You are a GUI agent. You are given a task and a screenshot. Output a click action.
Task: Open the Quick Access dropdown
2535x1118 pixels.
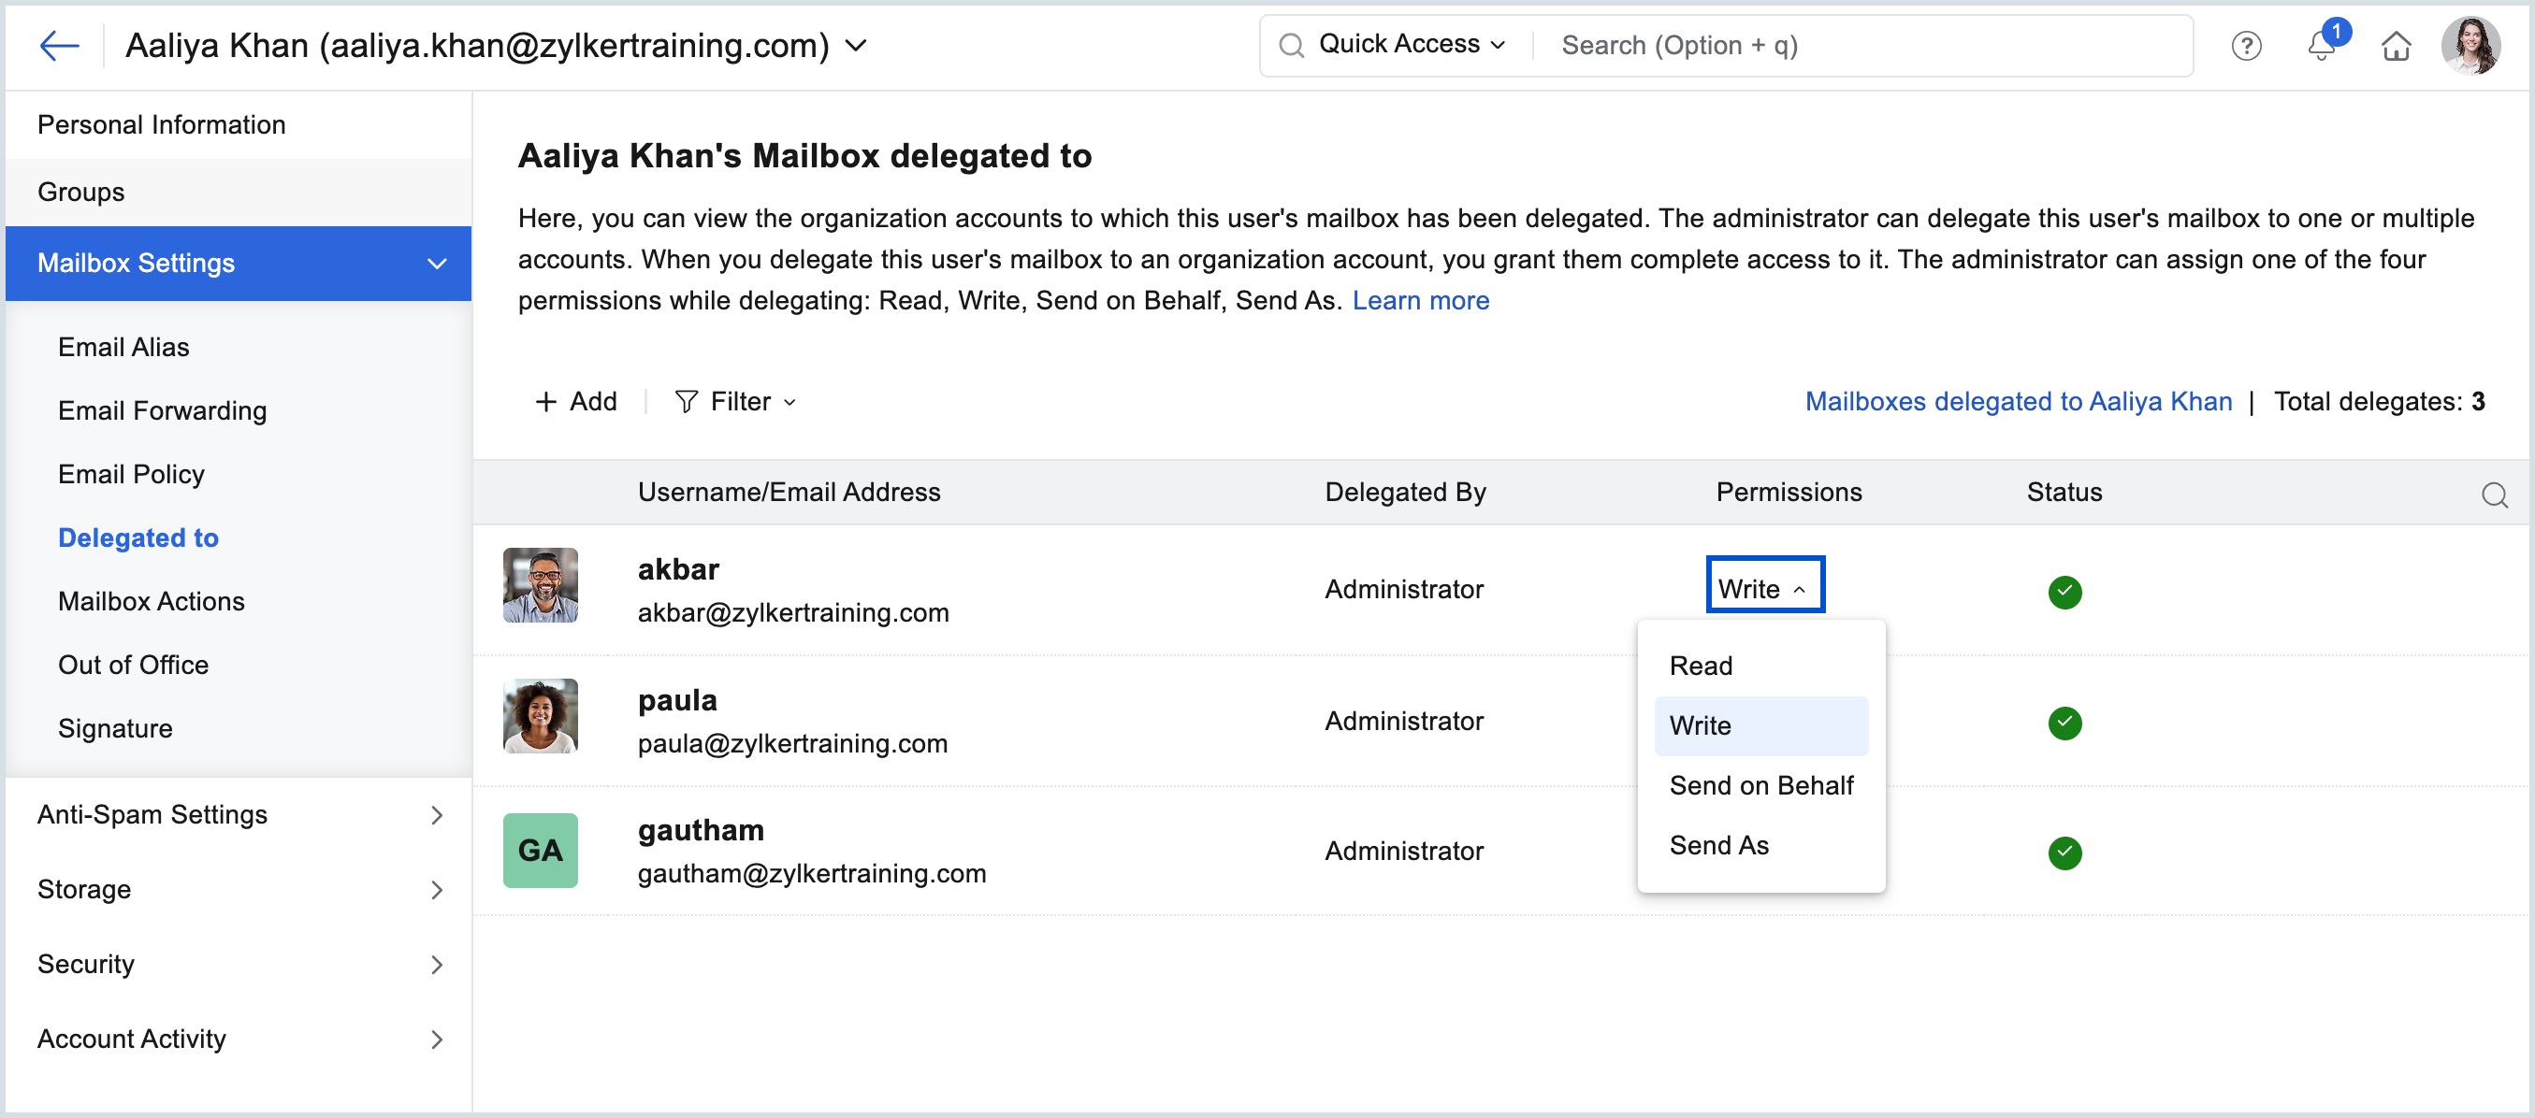click(x=1411, y=44)
